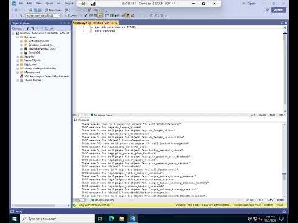Click the query editor vertical scrollbar
The image size is (298, 223).
click(285, 69)
